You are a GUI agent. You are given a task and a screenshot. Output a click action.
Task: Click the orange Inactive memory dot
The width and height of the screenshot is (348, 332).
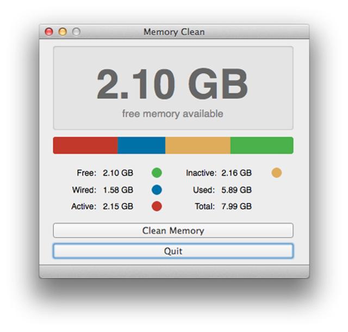[277, 173]
